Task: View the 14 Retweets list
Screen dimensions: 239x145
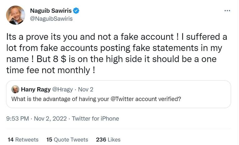Action: tap(23, 139)
